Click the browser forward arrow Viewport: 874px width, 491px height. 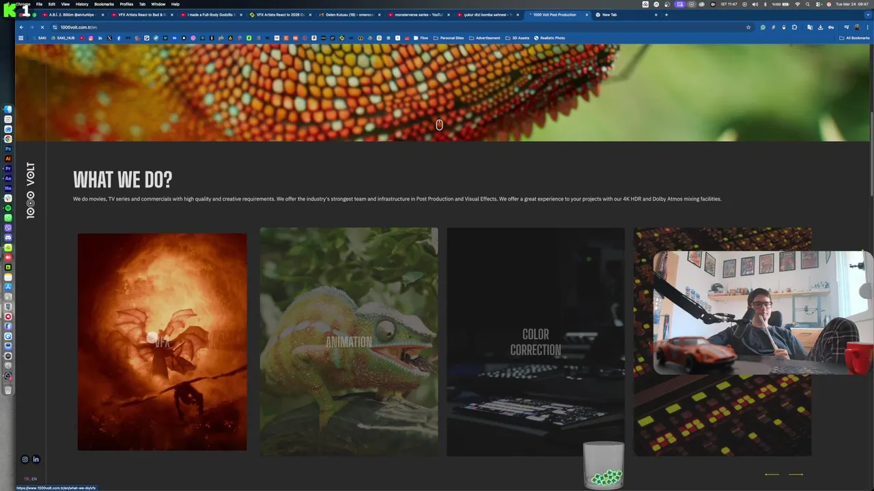click(x=31, y=27)
